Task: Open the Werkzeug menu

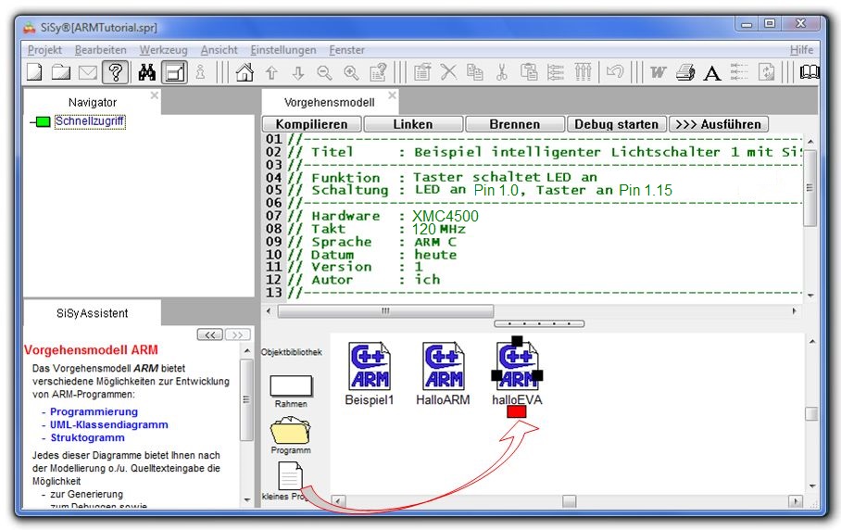Action: (163, 50)
